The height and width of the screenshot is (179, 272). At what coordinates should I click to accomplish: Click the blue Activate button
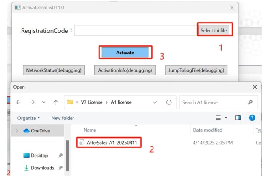tap(125, 52)
